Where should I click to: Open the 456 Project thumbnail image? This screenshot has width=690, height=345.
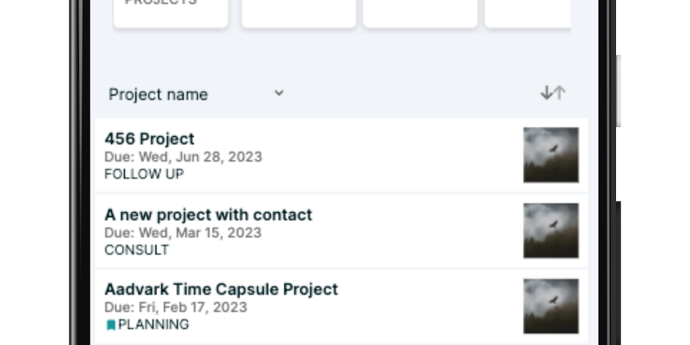click(x=551, y=155)
